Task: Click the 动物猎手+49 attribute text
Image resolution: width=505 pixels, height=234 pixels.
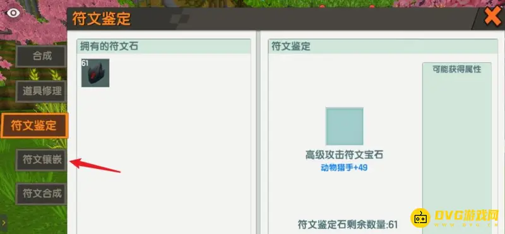Action: pyautogui.click(x=344, y=168)
